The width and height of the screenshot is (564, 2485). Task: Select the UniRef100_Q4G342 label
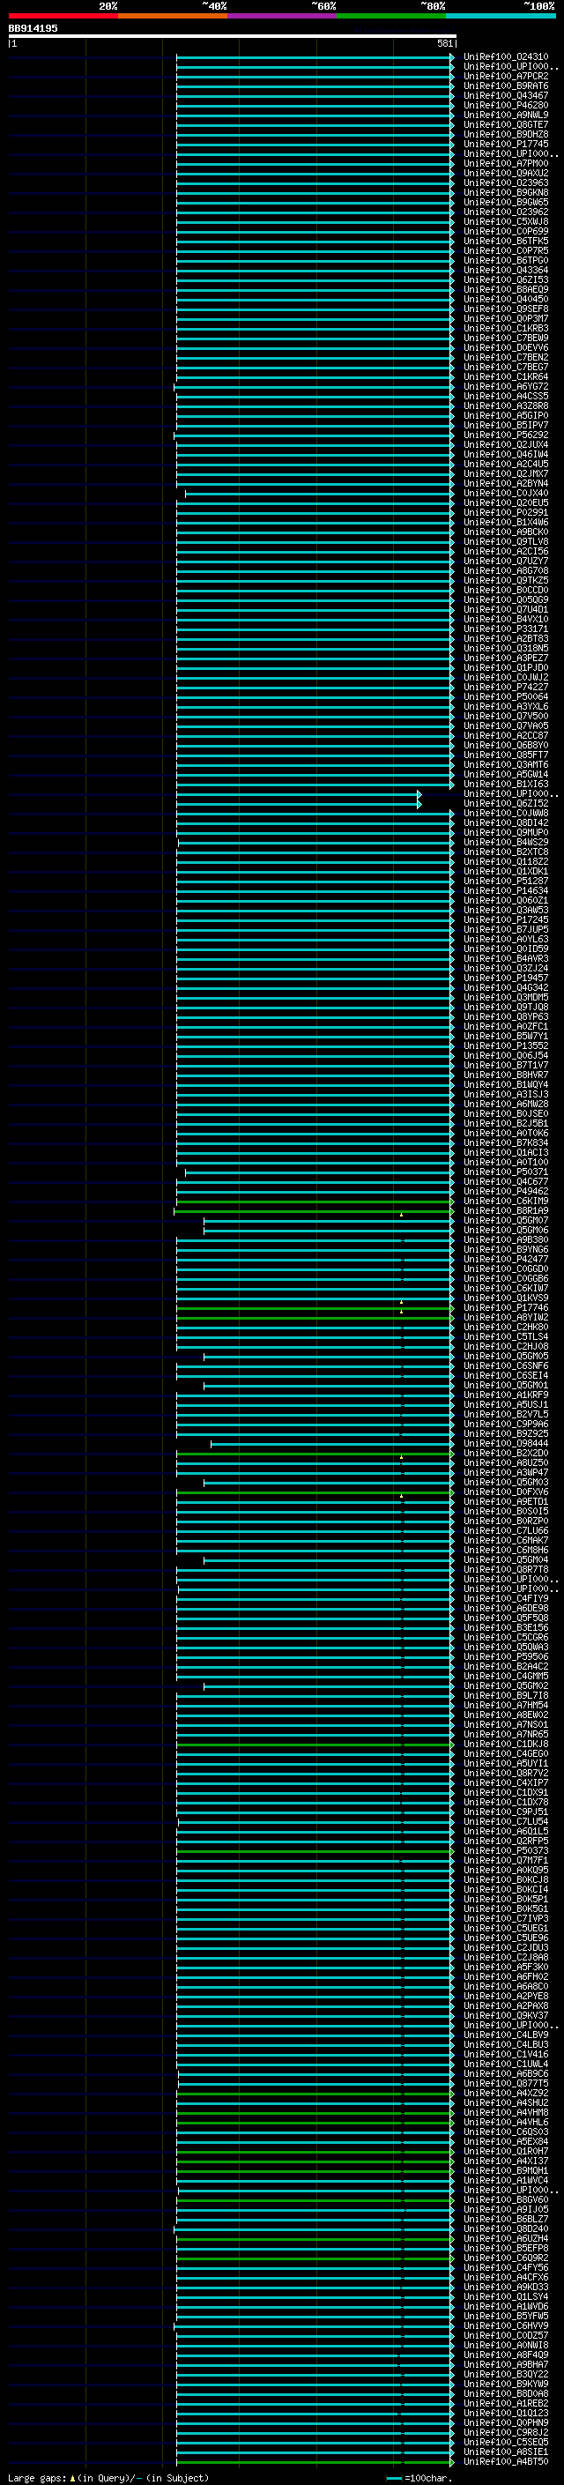(x=506, y=987)
